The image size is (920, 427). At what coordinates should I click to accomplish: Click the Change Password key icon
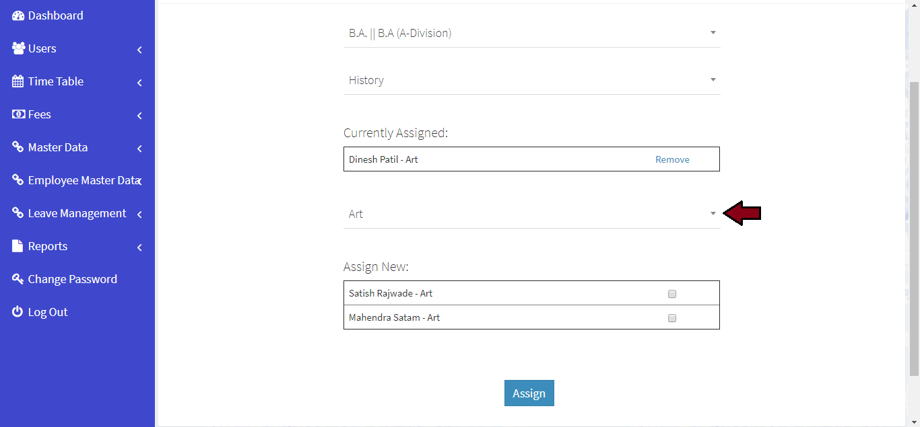[18, 279]
